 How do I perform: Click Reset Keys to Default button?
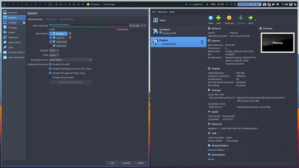click(71, 82)
